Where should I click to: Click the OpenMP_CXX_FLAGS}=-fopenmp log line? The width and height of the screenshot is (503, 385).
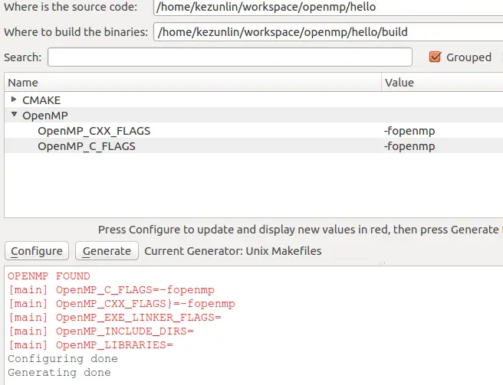click(x=121, y=304)
